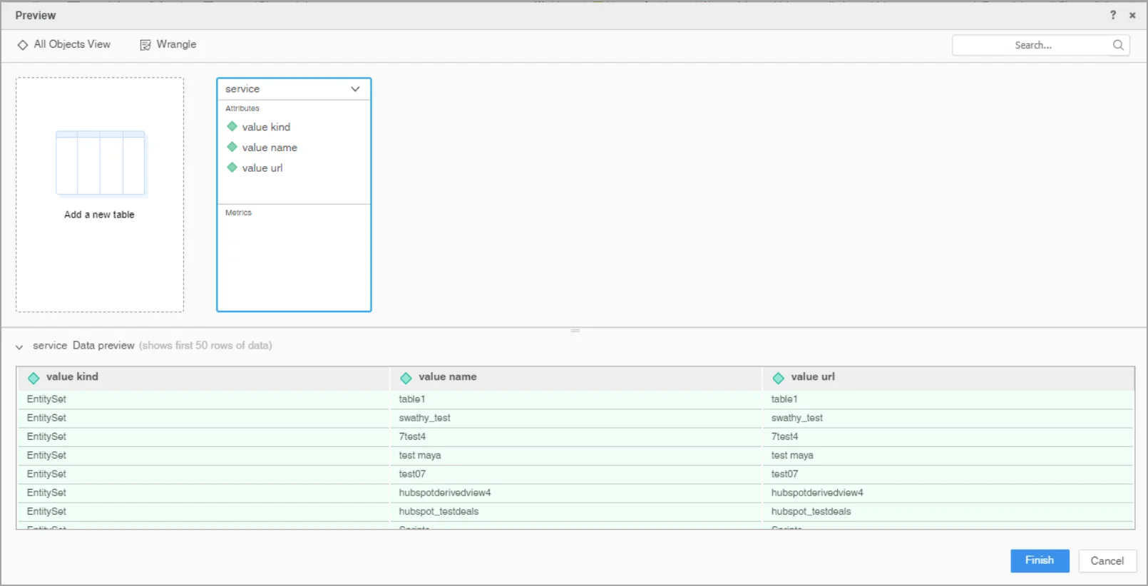Open the help question mark icon
The height and width of the screenshot is (586, 1148).
click(1113, 15)
